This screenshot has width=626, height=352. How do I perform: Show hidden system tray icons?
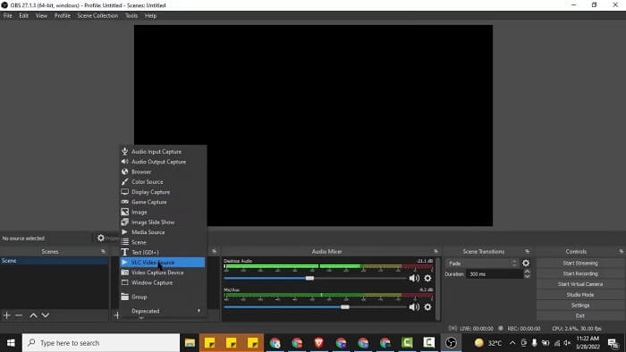[512, 343]
